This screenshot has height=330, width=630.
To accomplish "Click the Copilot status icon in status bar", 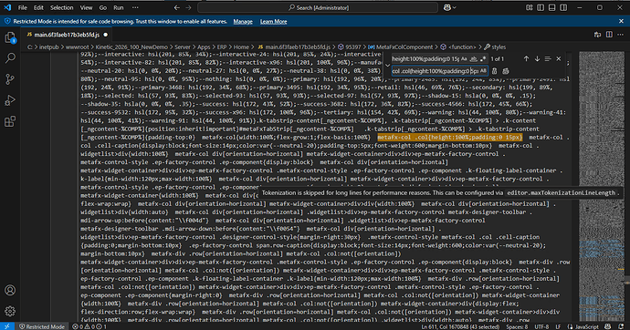I will (x=607, y=326).
